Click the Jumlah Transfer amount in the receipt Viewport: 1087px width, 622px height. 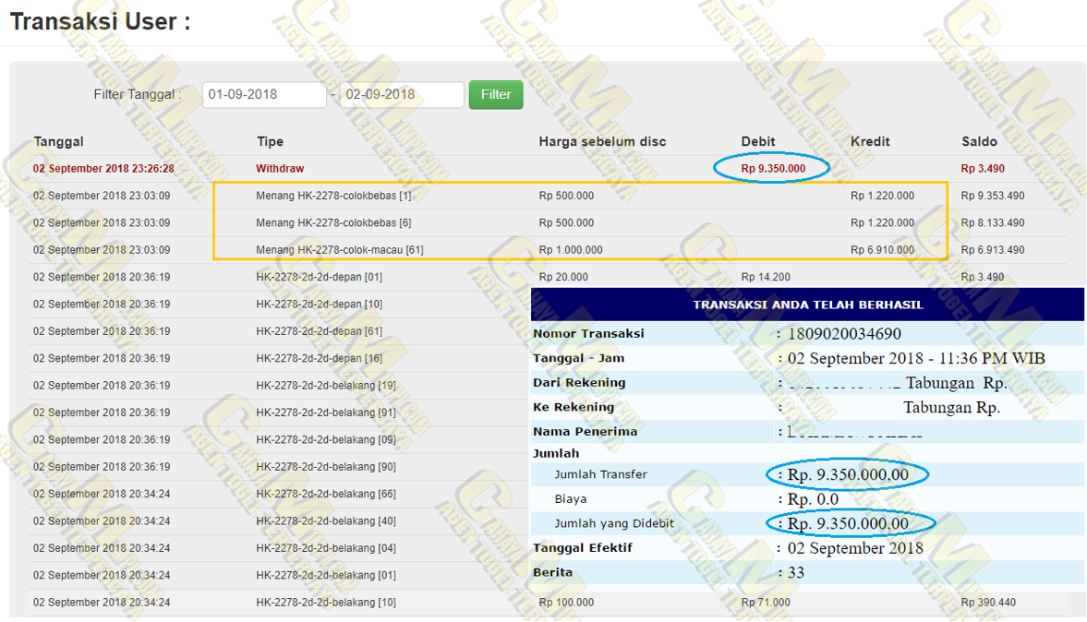[x=848, y=474]
